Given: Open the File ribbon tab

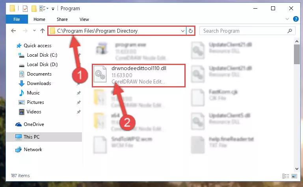Looking at the screenshot, I should coord(17,19).
